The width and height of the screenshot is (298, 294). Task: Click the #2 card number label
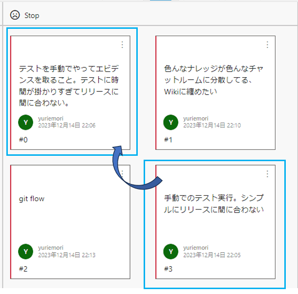23,269
